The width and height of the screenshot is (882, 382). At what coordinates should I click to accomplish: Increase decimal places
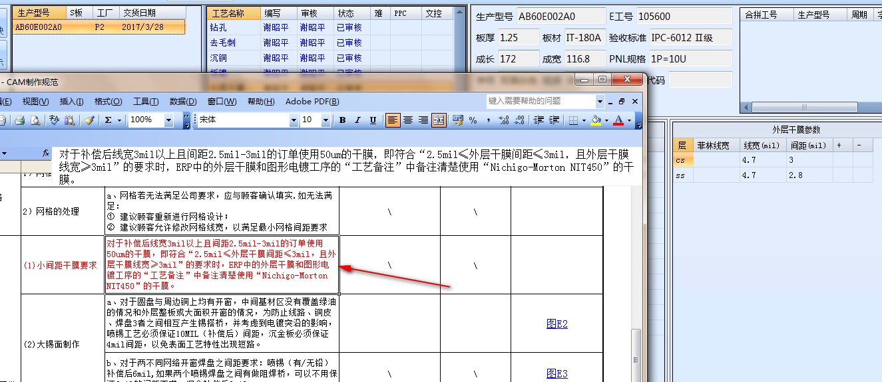click(x=503, y=120)
